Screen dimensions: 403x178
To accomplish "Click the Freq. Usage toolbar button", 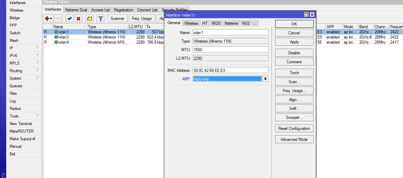I will [142, 19].
